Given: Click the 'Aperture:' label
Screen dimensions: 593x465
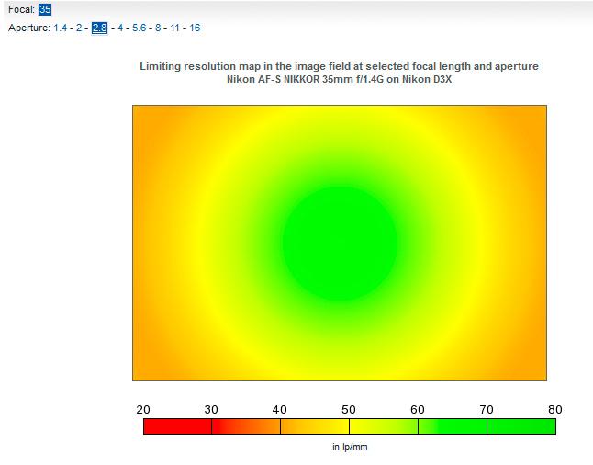Looking at the screenshot, I should [29, 28].
